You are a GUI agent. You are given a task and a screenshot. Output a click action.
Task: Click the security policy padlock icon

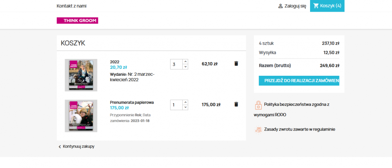tap(258, 105)
